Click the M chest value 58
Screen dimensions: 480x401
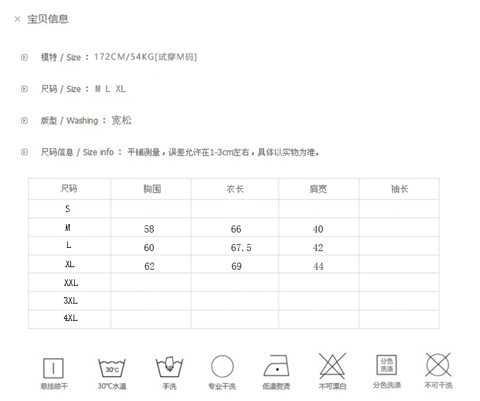pos(149,229)
